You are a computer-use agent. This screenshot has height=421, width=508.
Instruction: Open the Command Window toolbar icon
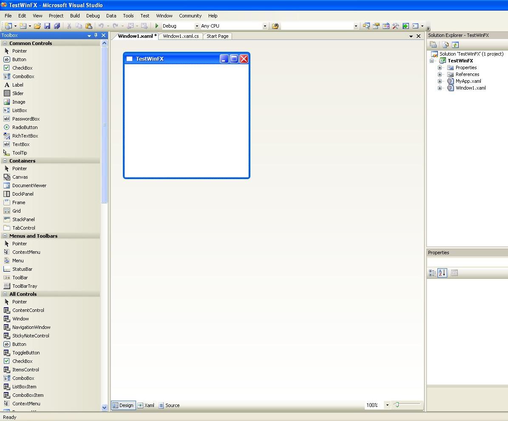415,26
